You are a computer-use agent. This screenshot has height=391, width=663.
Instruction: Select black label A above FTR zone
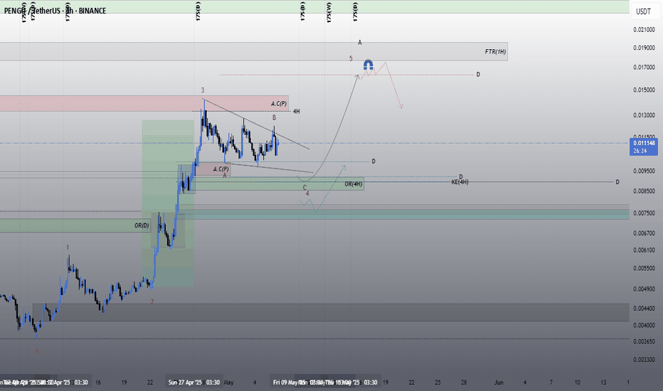coord(360,42)
